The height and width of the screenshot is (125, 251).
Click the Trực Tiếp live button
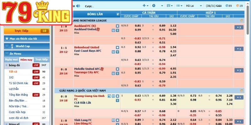click(27, 31)
